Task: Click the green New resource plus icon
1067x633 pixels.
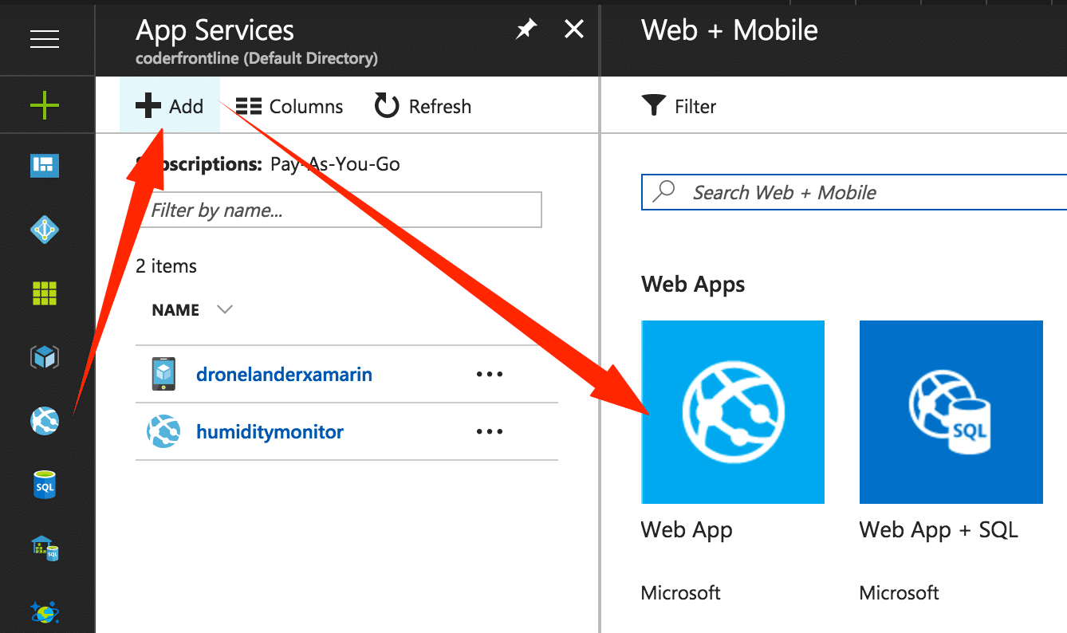Action: tap(45, 104)
